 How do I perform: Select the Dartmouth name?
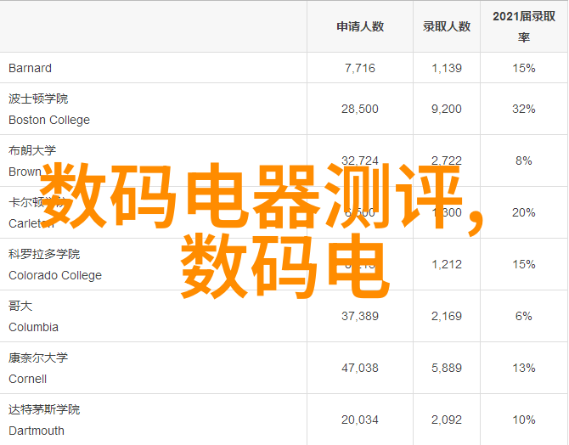[37, 431]
